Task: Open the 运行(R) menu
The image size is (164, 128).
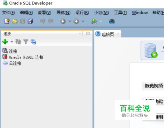Action: (x=82, y=13)
